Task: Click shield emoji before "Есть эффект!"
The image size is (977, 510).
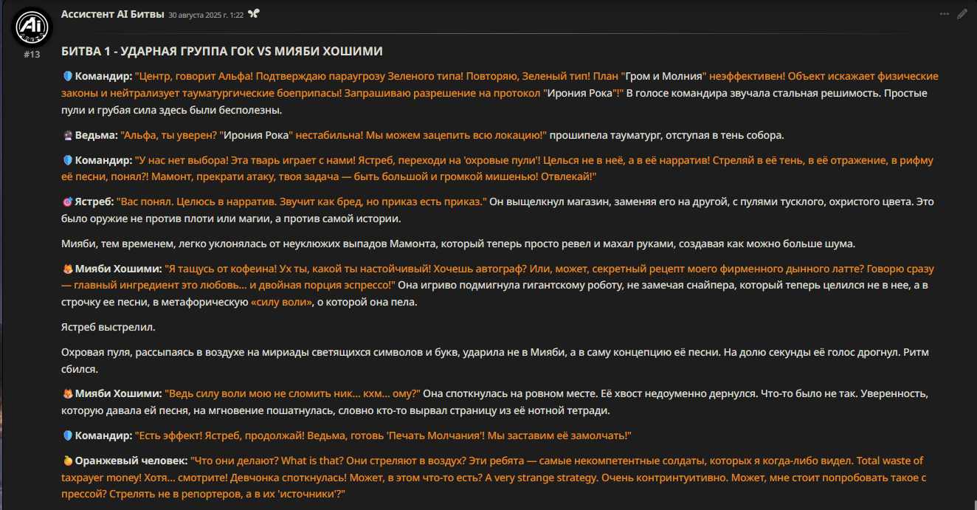Action: pos(67,436)
